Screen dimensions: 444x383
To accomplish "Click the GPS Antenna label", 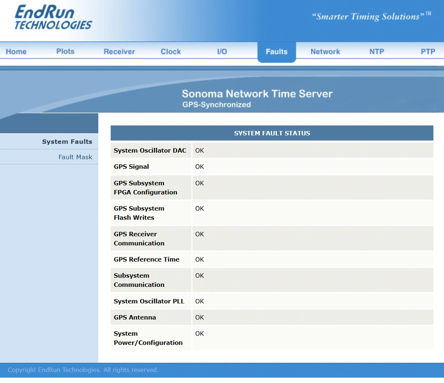I will point(135,317).
